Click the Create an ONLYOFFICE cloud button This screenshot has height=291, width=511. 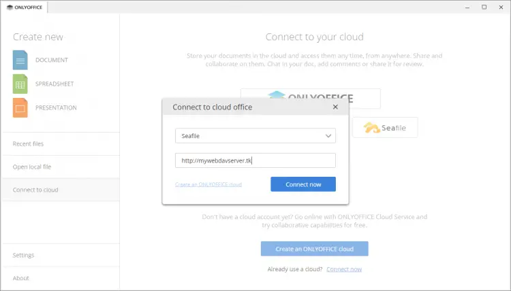coord(315,249)
